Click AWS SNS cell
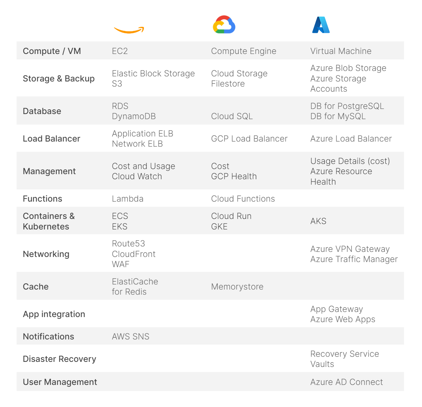This screenshot has height=407, width=422. [x=131, y=336]
